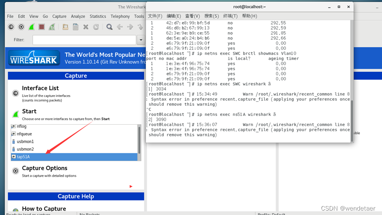Select the nfqueue interface

[74, 134]
